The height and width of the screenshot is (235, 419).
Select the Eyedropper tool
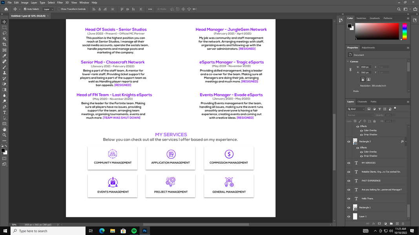point(4,56)
